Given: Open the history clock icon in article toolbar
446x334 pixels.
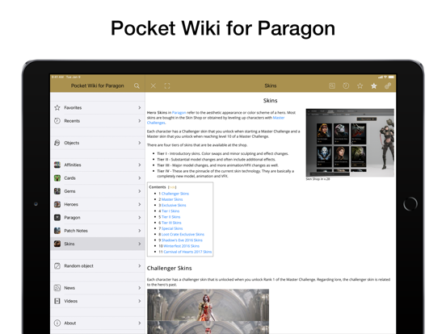Looking at the screenshot, I should [346, 86].
